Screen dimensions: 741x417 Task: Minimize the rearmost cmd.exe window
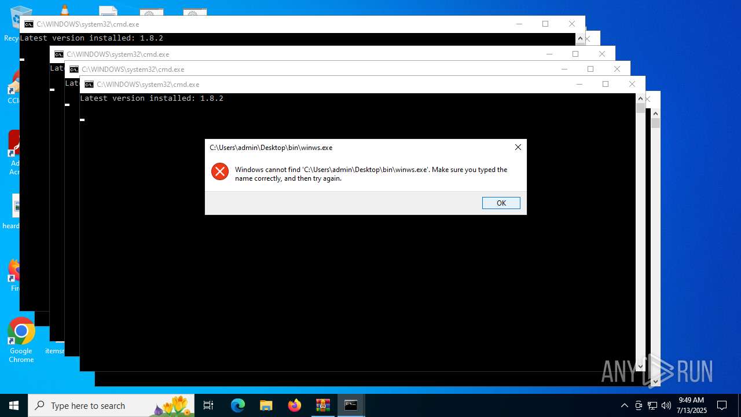click(x=519, y=24)
